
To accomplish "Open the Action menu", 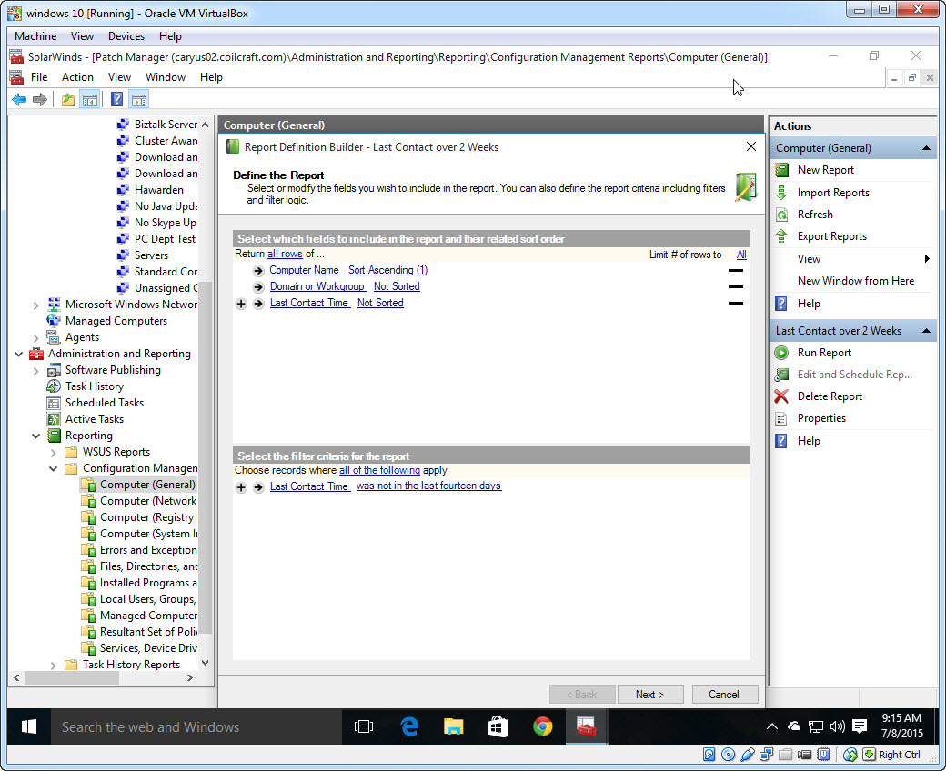I will (x=77, y=77).
